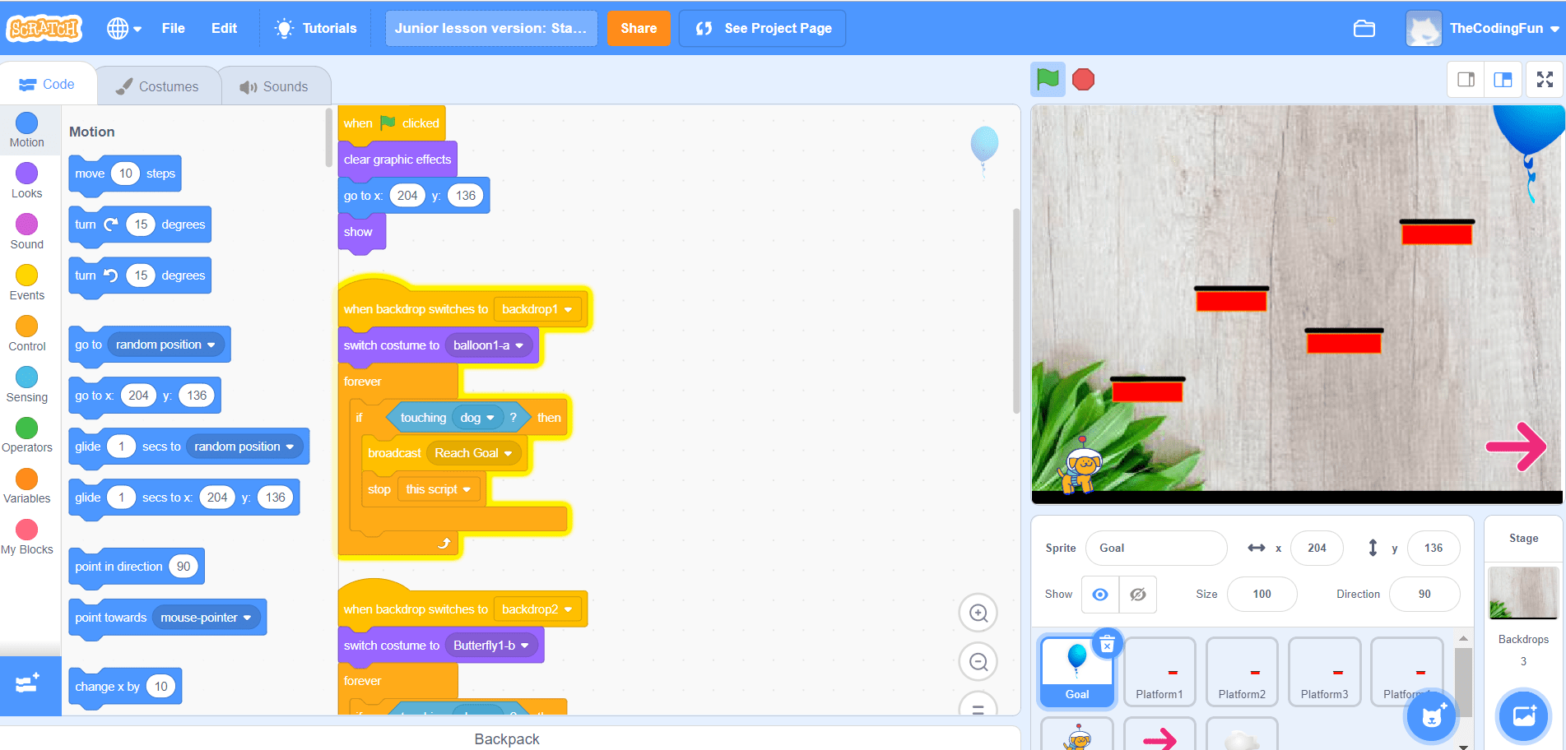
Task: Select the Platform3 sprite
Action: [x=1324, y=672]
